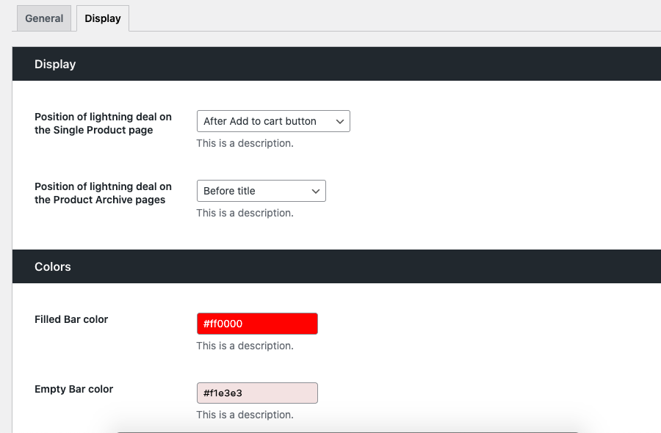Click the '#f1e3e3' hex value text
This screenshot has width=661, height=433.
[223, 393]
